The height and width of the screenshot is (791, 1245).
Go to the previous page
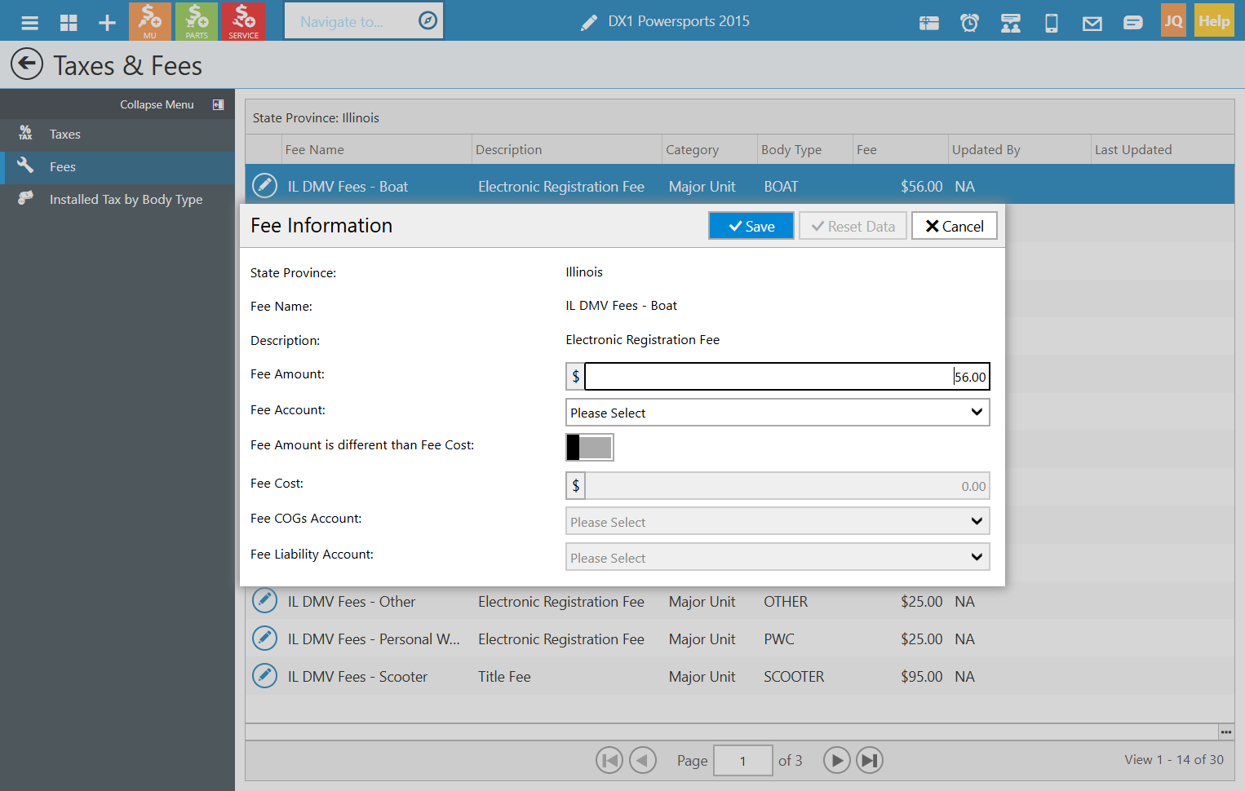click(x=643, y=761)
